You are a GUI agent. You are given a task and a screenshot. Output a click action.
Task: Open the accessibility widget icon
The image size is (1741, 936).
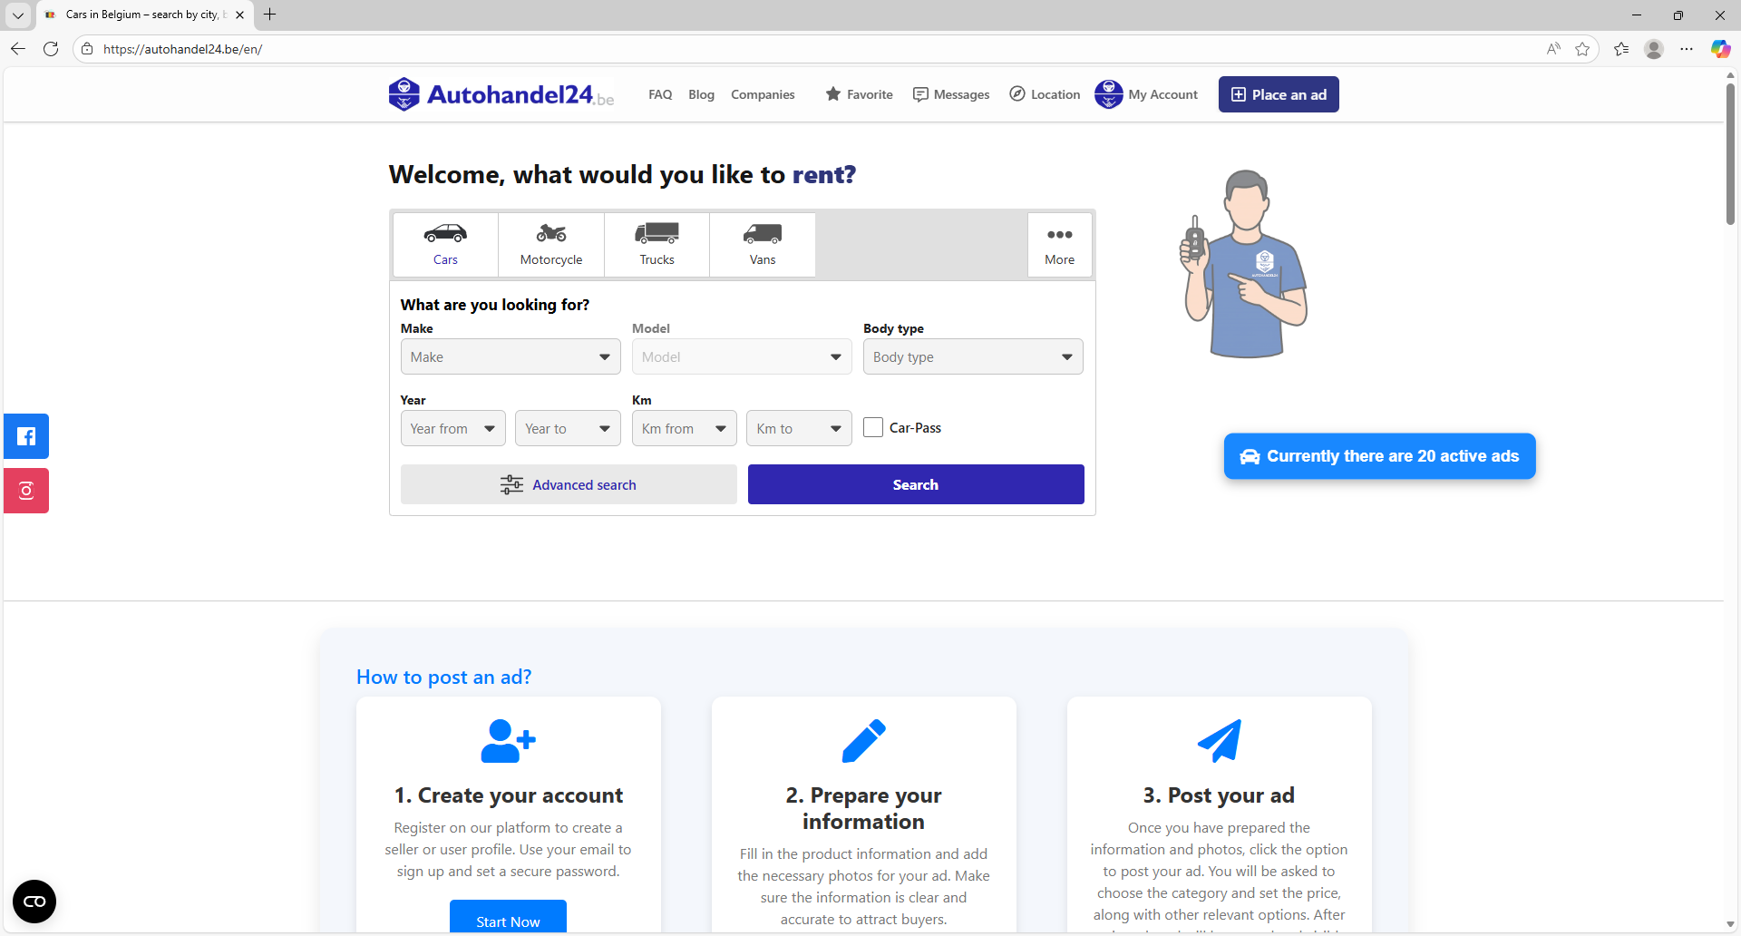[34, 902]
